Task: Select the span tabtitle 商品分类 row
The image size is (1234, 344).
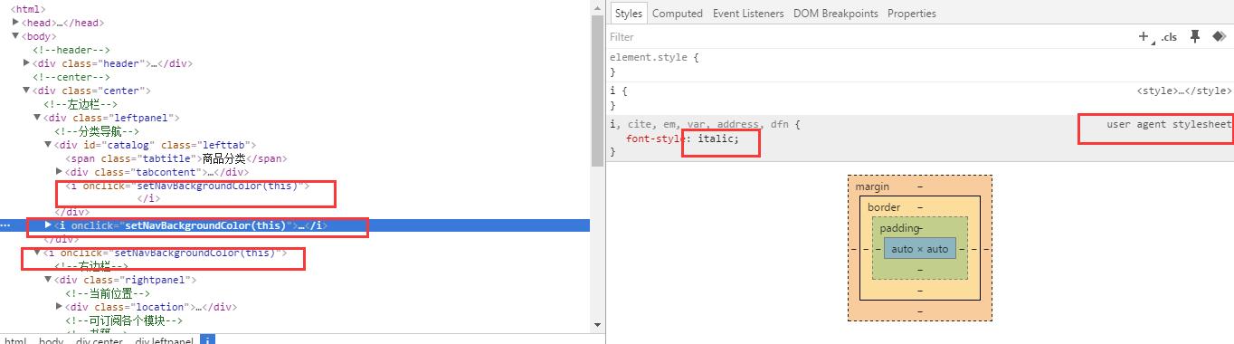Action: pos(176,158)
